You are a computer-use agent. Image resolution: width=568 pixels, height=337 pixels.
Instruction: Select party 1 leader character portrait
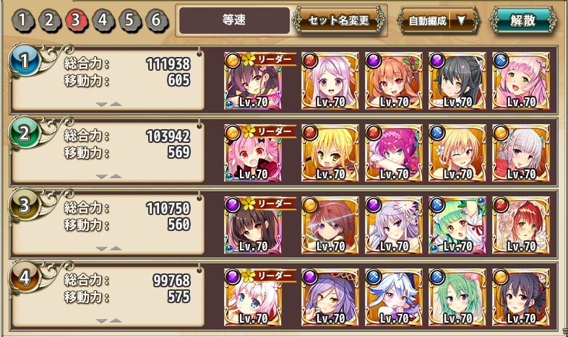pos(253,81)
